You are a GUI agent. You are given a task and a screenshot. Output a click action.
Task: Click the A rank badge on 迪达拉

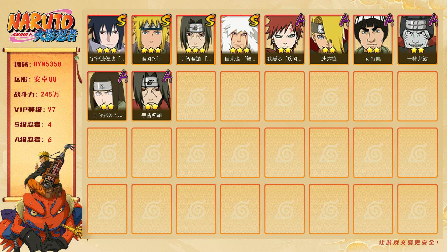(x=344, y=20)
